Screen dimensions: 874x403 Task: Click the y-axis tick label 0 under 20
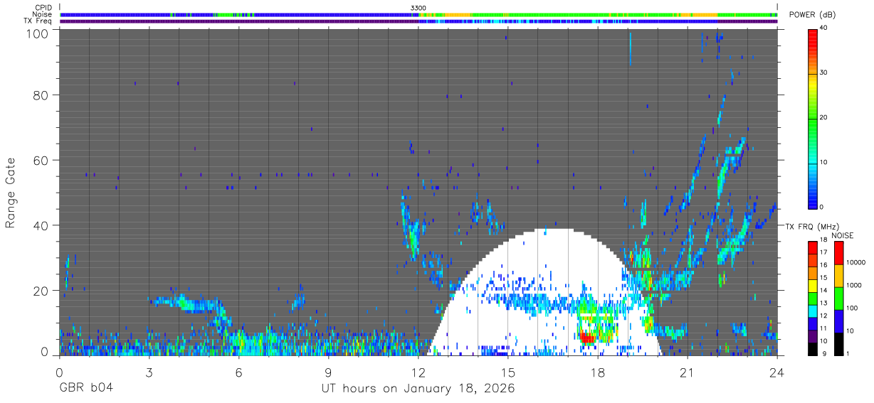[44, 351]
